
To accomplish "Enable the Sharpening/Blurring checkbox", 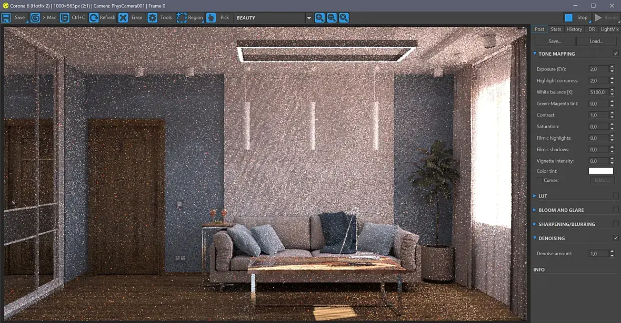I will 615,224.
